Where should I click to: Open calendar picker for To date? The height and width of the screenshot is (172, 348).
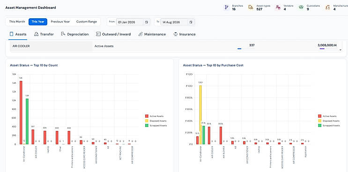[191, 22]
